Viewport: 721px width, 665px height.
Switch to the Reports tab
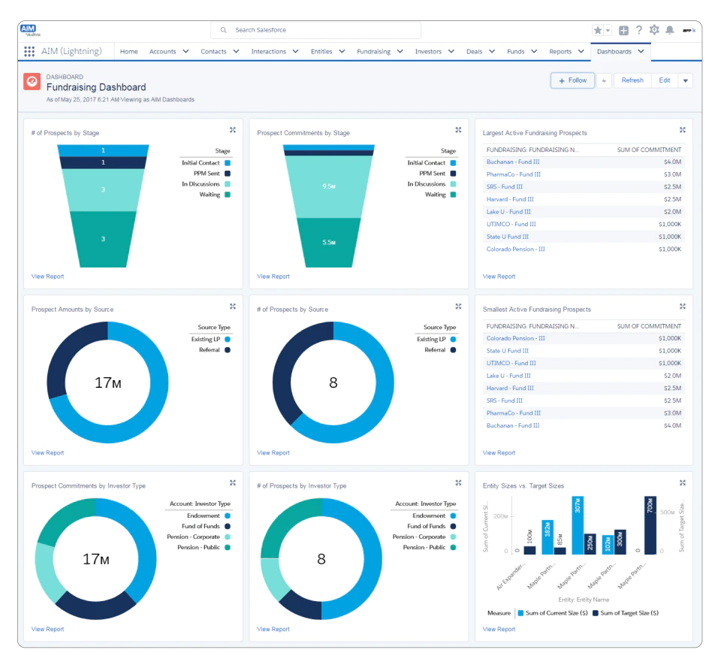(x=560, y=52)
